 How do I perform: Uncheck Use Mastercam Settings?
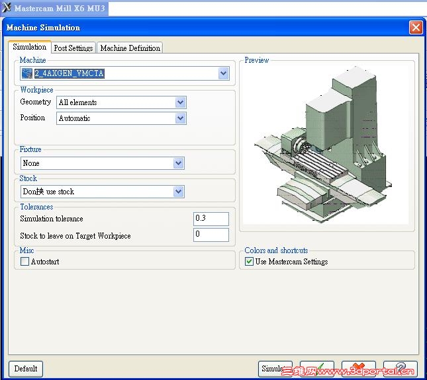[x=249, y=262]
